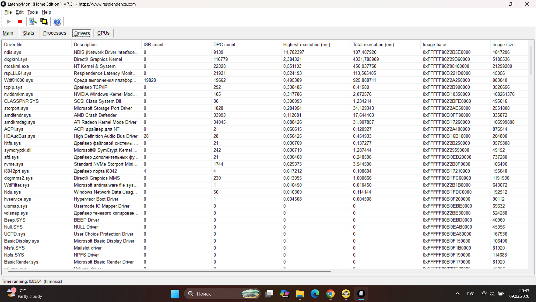This screenshot has height=302, width=536.
Task: Launch Microsoft Edge from the taskbar
Action: point(315,294)
